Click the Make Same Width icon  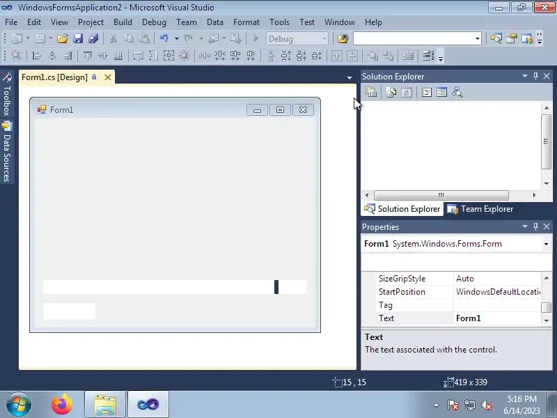(x=138, y=56)
